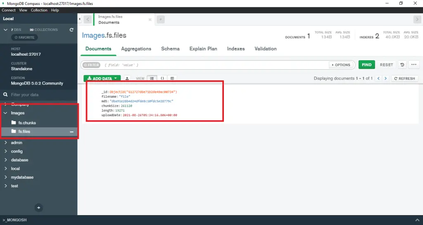Open query history clock icon
423x225 pixels.
(402, 65)
